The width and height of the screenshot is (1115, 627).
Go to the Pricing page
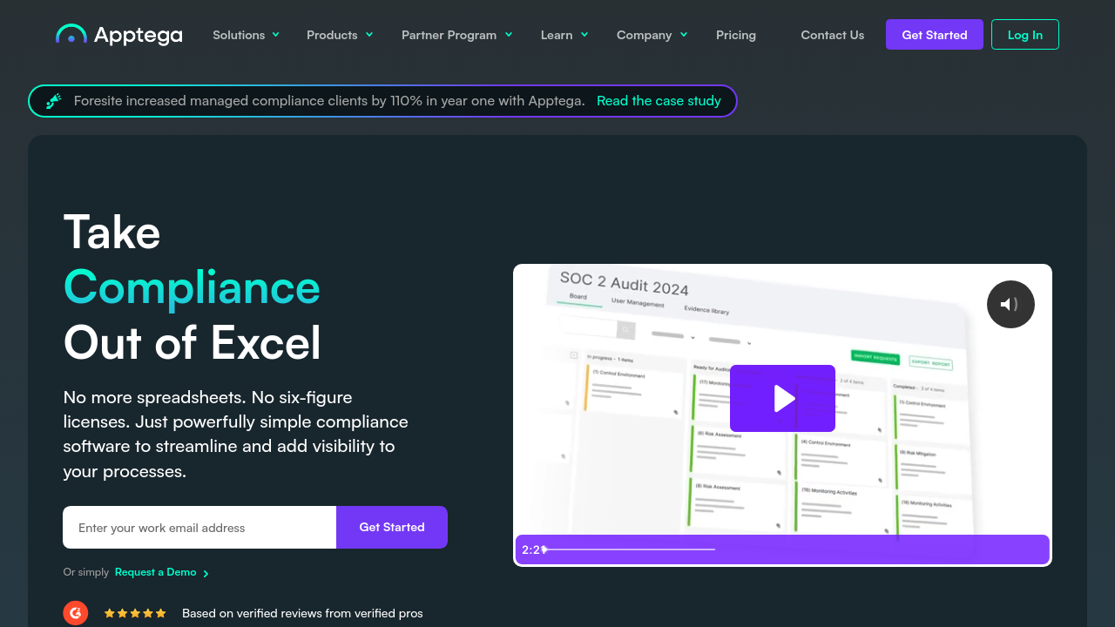click(736, 35)
